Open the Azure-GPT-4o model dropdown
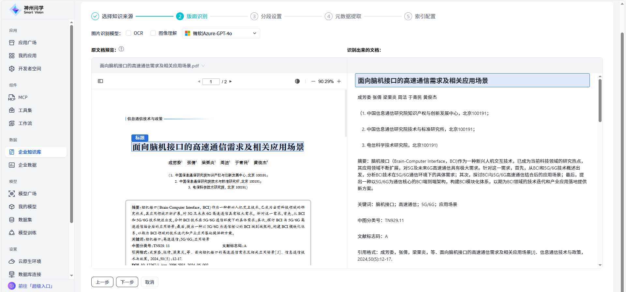This screenshot has width=626, height=292. pyautogui.click(x=221, y=33)
